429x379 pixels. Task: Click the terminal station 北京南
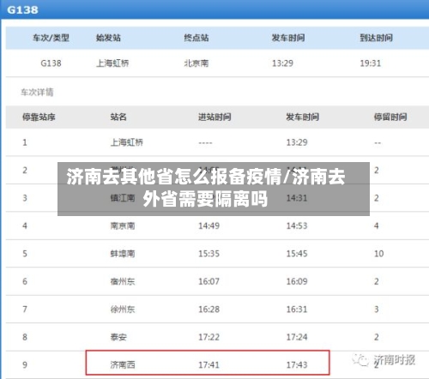click(196, 63)
